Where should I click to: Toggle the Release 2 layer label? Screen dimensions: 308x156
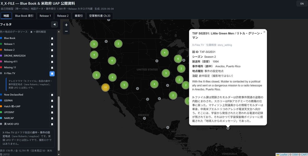(x=9, y=50)
